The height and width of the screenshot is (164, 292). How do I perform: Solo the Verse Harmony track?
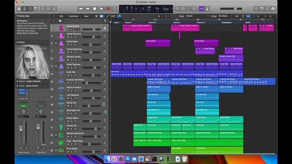[71, 37]
